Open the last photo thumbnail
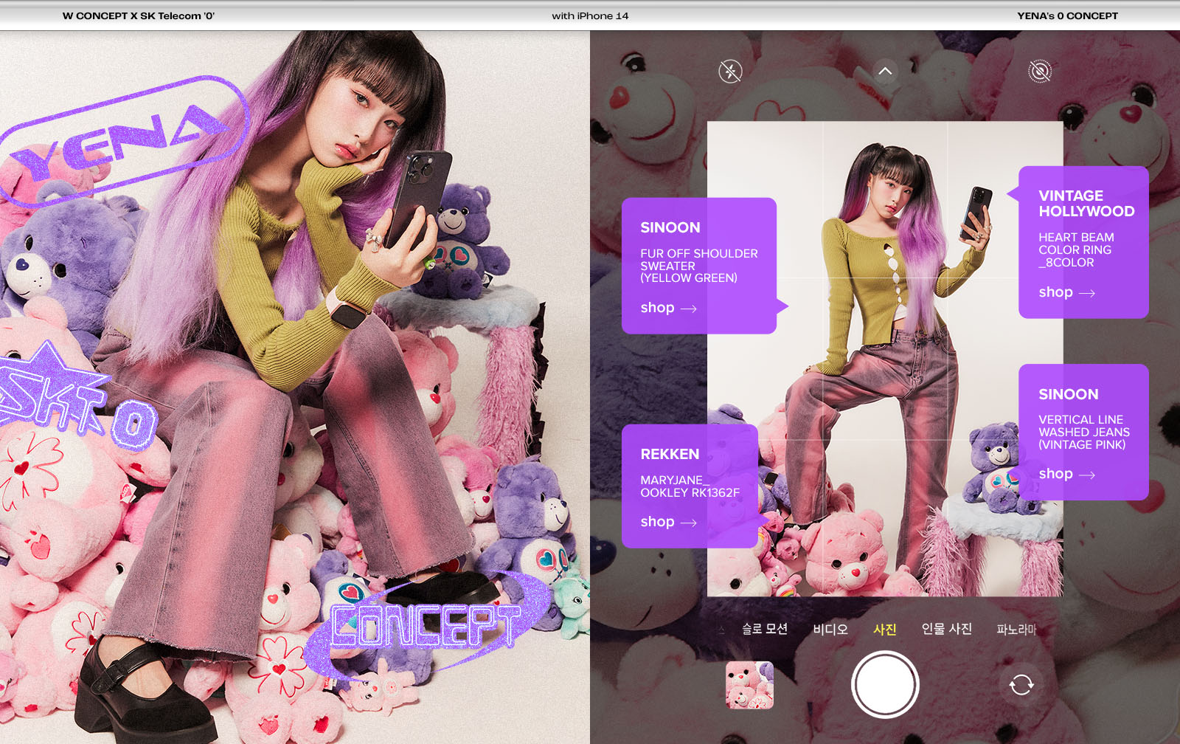The height and width of the screenshot is (744, 1180). pyautogui.click(x=749, y=685)
